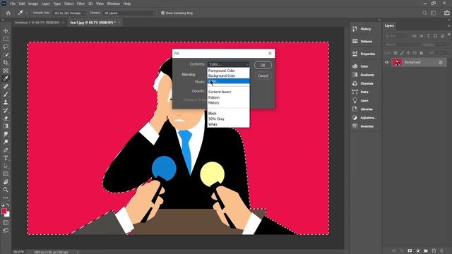Close the Fill dialog with X
Screen dimensions: 452x254
[x=270, y=54]
